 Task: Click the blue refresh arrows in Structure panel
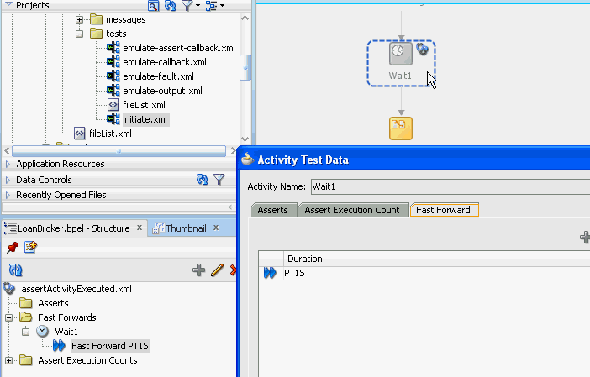point(15,270)
